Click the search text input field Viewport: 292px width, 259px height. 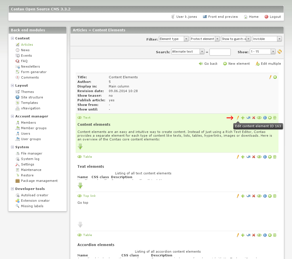pos(220,52)
